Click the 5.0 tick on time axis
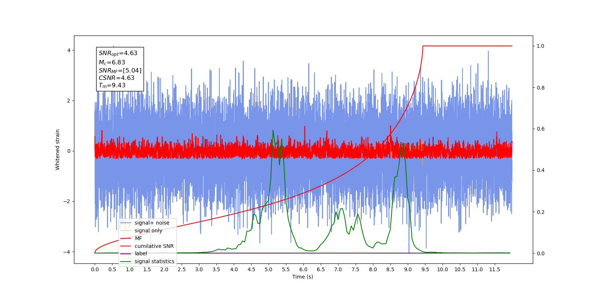The image size is (592, 296). coord(269,269)
